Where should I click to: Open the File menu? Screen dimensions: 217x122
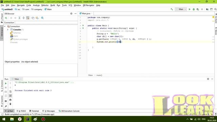click(x=2, y=5)
